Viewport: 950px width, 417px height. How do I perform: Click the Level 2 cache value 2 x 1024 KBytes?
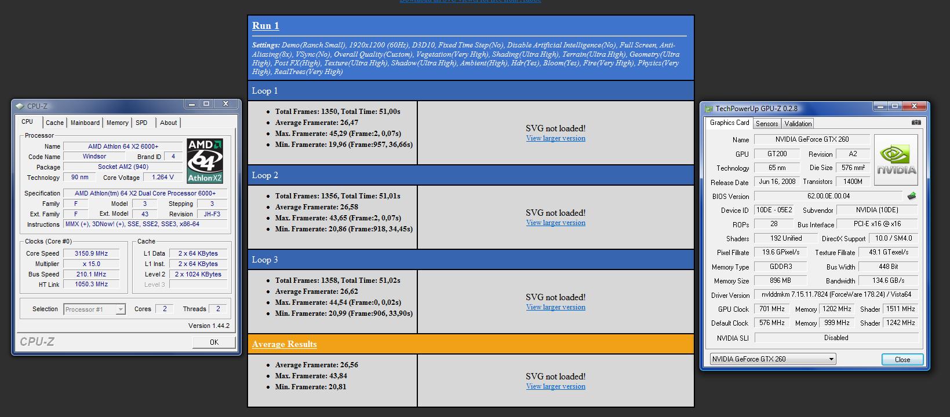click(x=198, y=274)
